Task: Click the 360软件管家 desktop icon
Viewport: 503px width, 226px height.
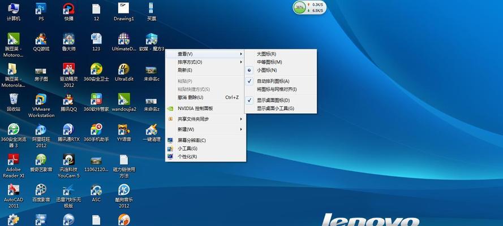Action: [x=96, y=99]
